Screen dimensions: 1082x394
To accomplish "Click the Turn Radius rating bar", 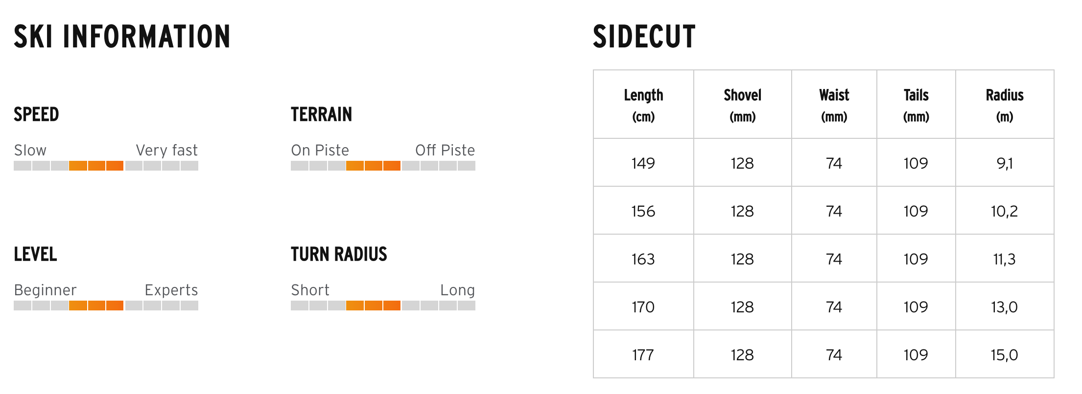I will pos(383,306).
